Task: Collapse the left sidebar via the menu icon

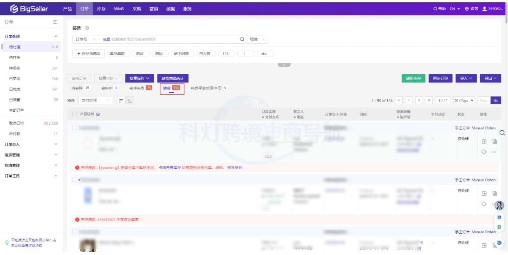Action: (55, 22)
